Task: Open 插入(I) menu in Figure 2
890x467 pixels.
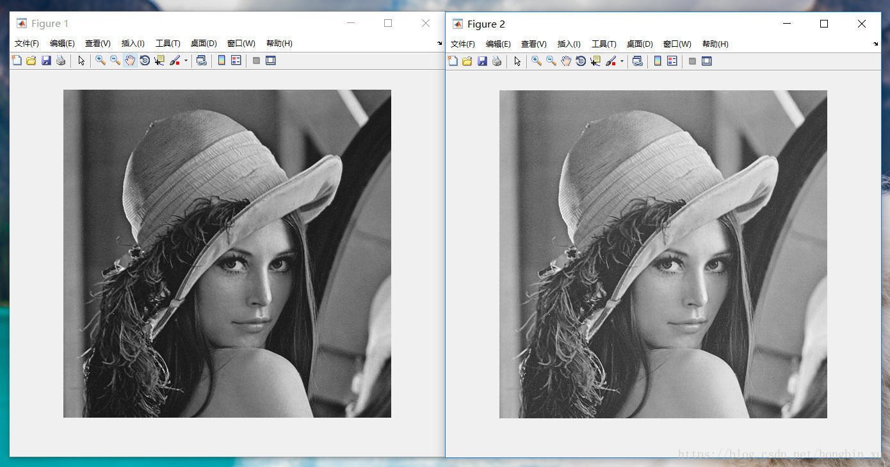Action: 569,44
